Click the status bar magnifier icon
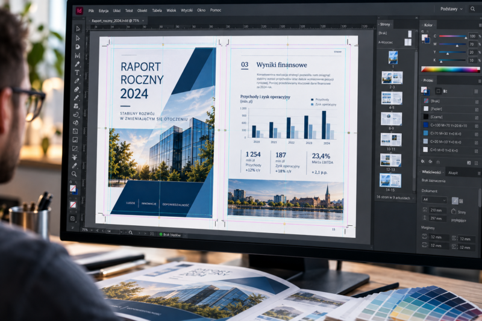 pyautogui.click(x=131, y=233)
